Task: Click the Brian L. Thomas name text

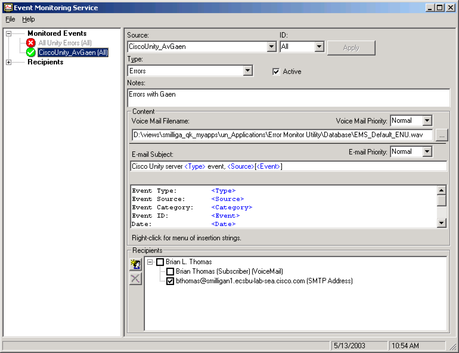Action: pyautogui.click(x=189, y=262)
